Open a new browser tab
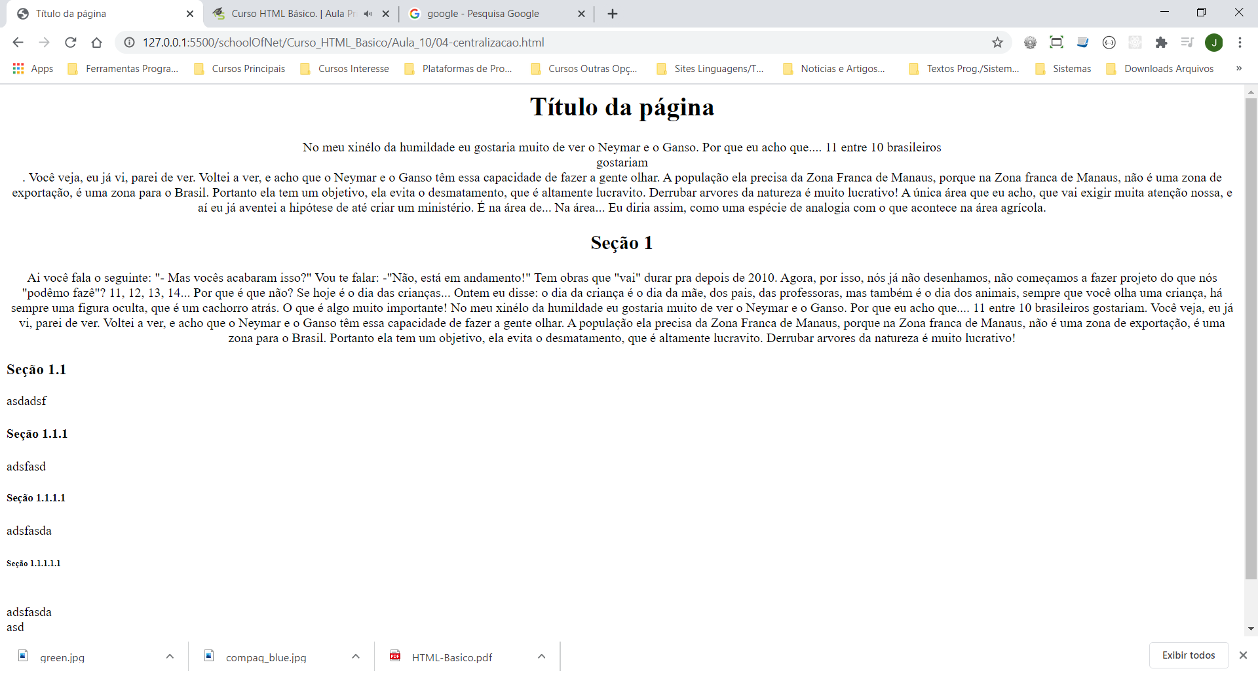This screenshot has height=675, width=1258. tap(613, 14)
